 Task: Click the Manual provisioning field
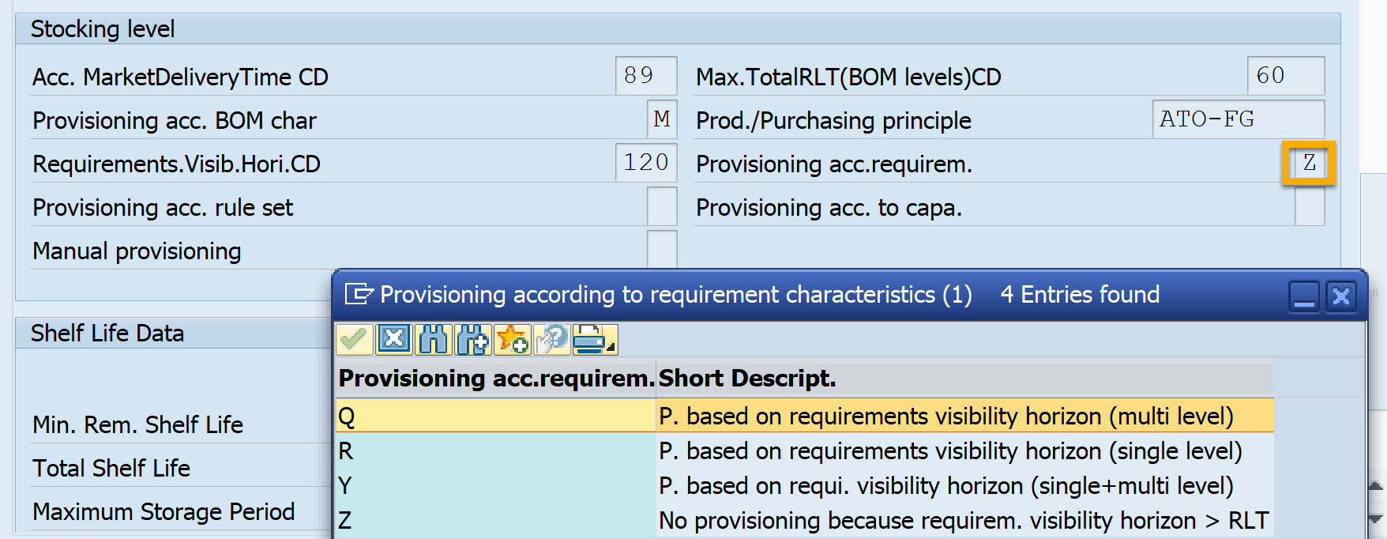[x=661, y=250]
